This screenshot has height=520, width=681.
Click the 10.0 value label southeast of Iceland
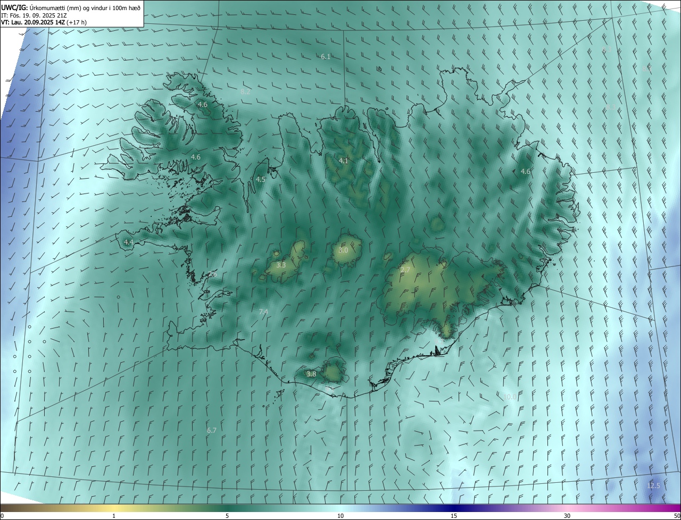510,397
